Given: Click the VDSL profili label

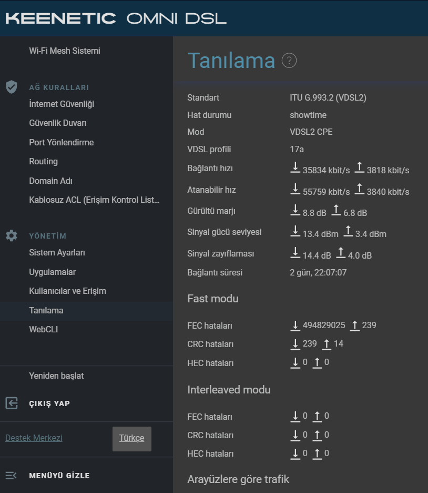Looking at the screenshot, I should click(209, 149).
